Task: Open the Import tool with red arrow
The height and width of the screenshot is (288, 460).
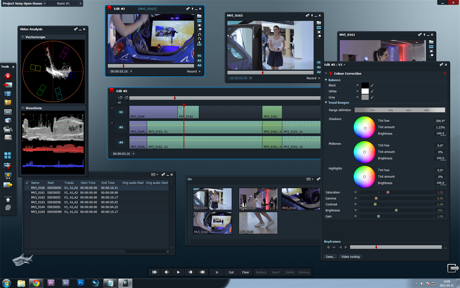Action: pyautogui.click(x=8, y=85)
